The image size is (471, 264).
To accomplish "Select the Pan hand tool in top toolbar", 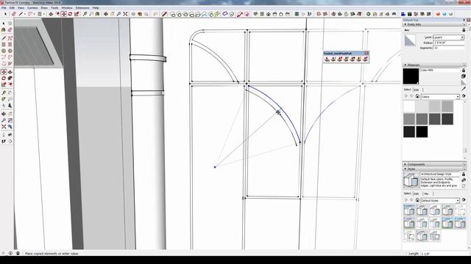I will coord(113,14).
